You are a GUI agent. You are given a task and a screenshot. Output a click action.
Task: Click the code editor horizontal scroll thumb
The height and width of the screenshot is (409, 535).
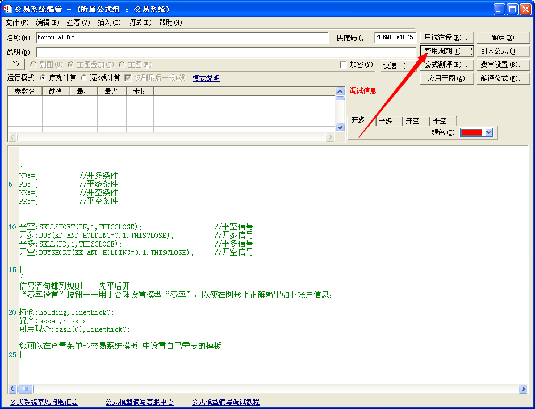pyautogui.click(x=25, y=389)
